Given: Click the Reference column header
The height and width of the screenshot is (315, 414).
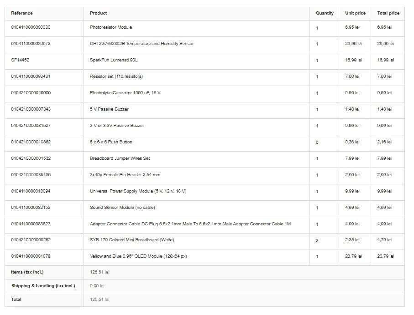Looking at the screenshot, I should pos(22,13).
